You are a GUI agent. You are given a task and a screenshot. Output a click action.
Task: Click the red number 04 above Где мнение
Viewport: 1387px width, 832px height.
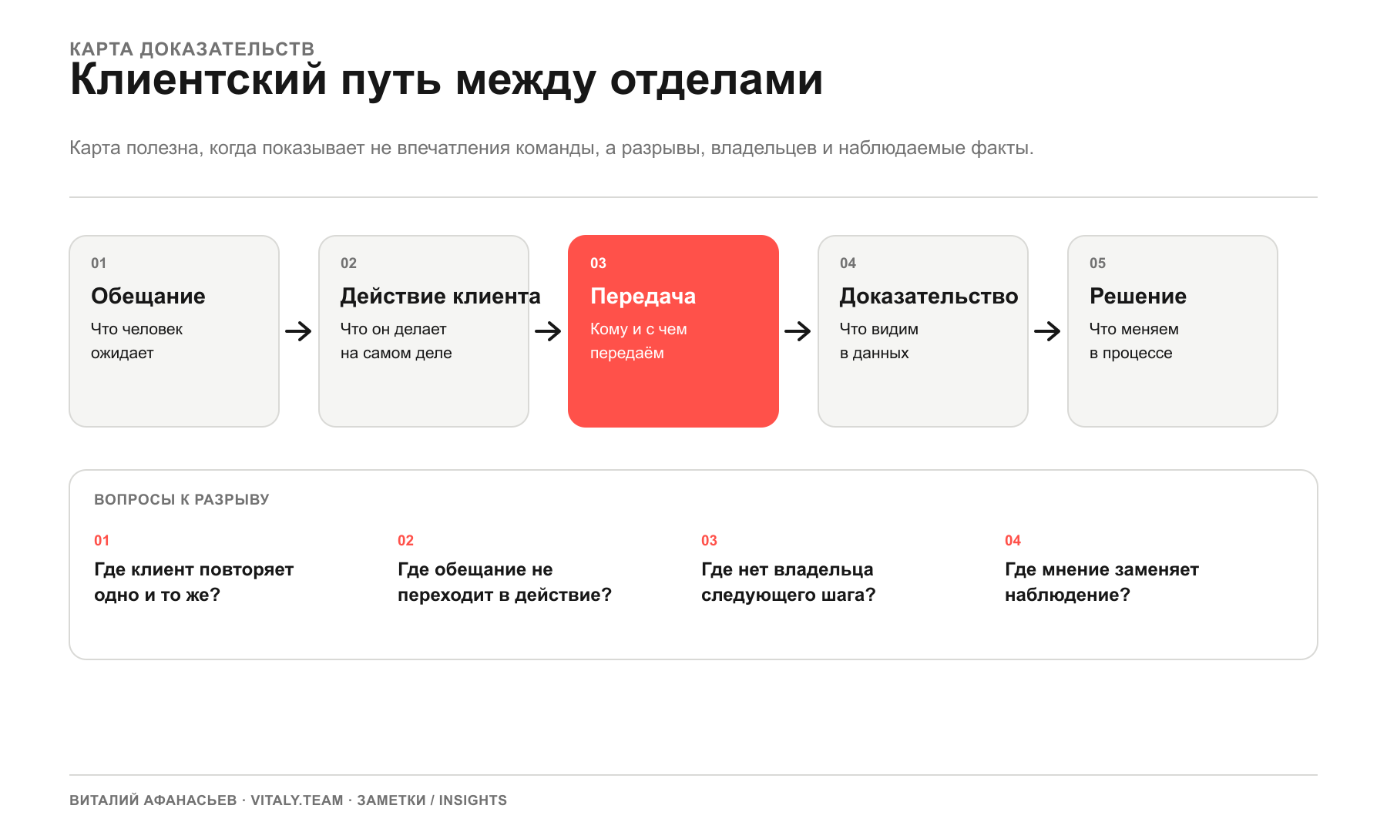[x=1013, y=541]
